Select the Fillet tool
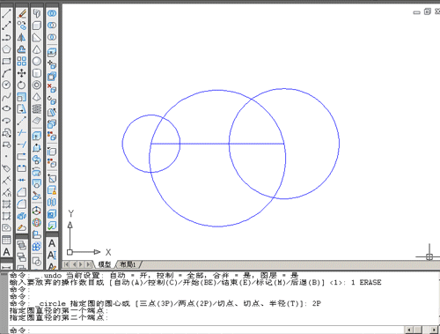Screen dimensions: 440x334 coord(21,204)
